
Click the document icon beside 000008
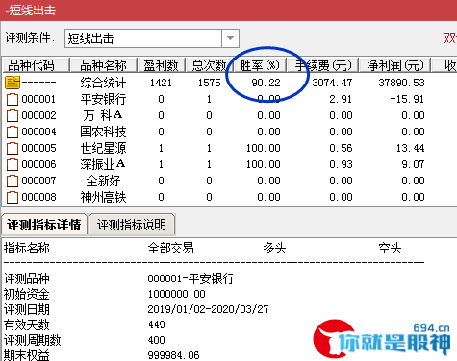pos(13,197)
